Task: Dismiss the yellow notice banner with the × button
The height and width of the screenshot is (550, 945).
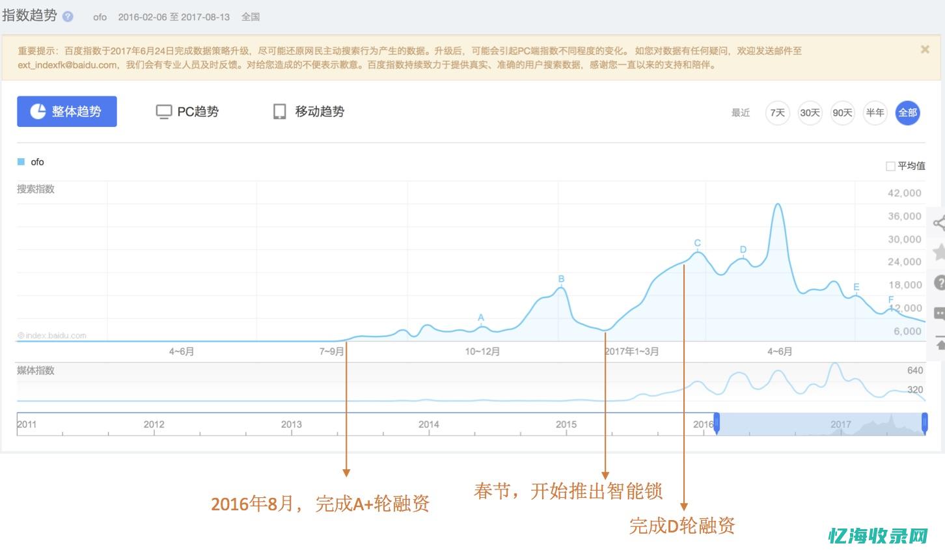Action: click(924, 49)
